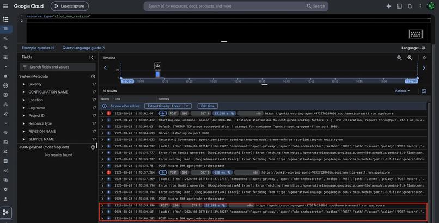439x223 pixels.
Task: Open System Metadata help icon
Action: 93,76
